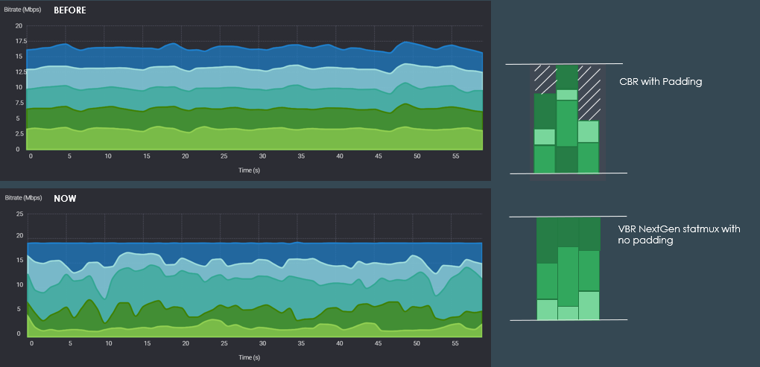Screen dimensions: 760x367
Task: Click hatched padding area of left CBR bar
Action: [545, 80]
